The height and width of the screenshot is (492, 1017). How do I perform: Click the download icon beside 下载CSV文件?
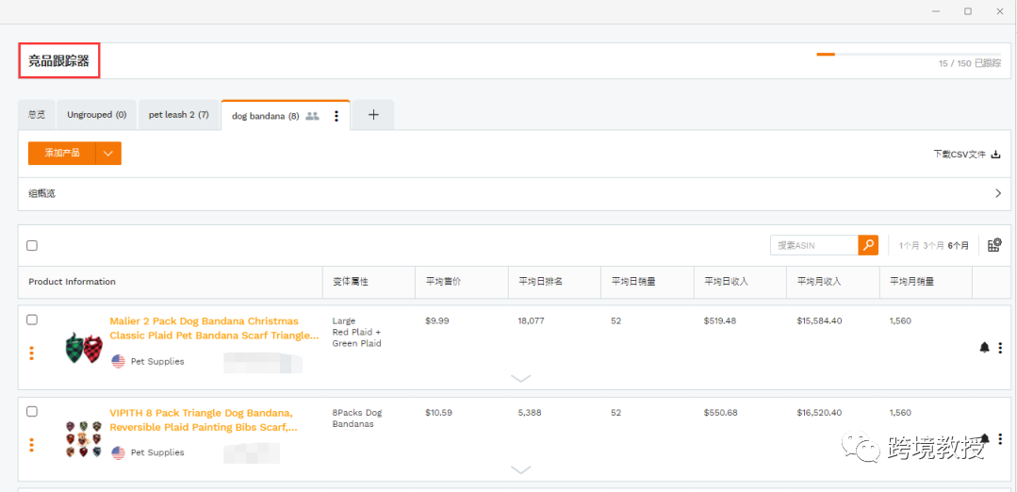995,155
